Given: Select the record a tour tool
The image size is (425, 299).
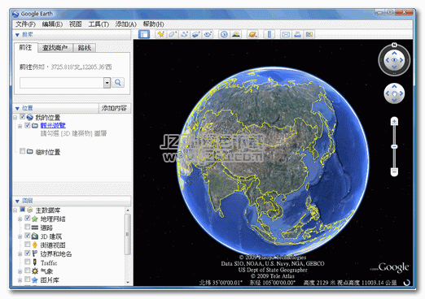Looking at the screenshot, I should click(208, 34).
